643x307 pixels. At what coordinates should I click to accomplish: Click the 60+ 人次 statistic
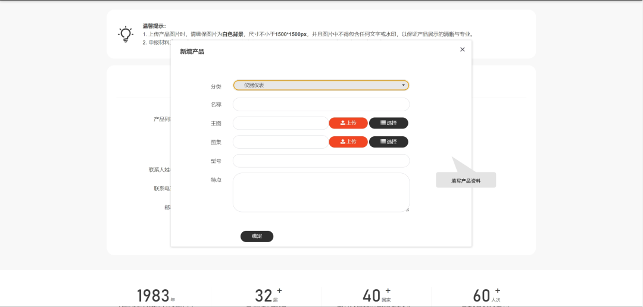487,295
